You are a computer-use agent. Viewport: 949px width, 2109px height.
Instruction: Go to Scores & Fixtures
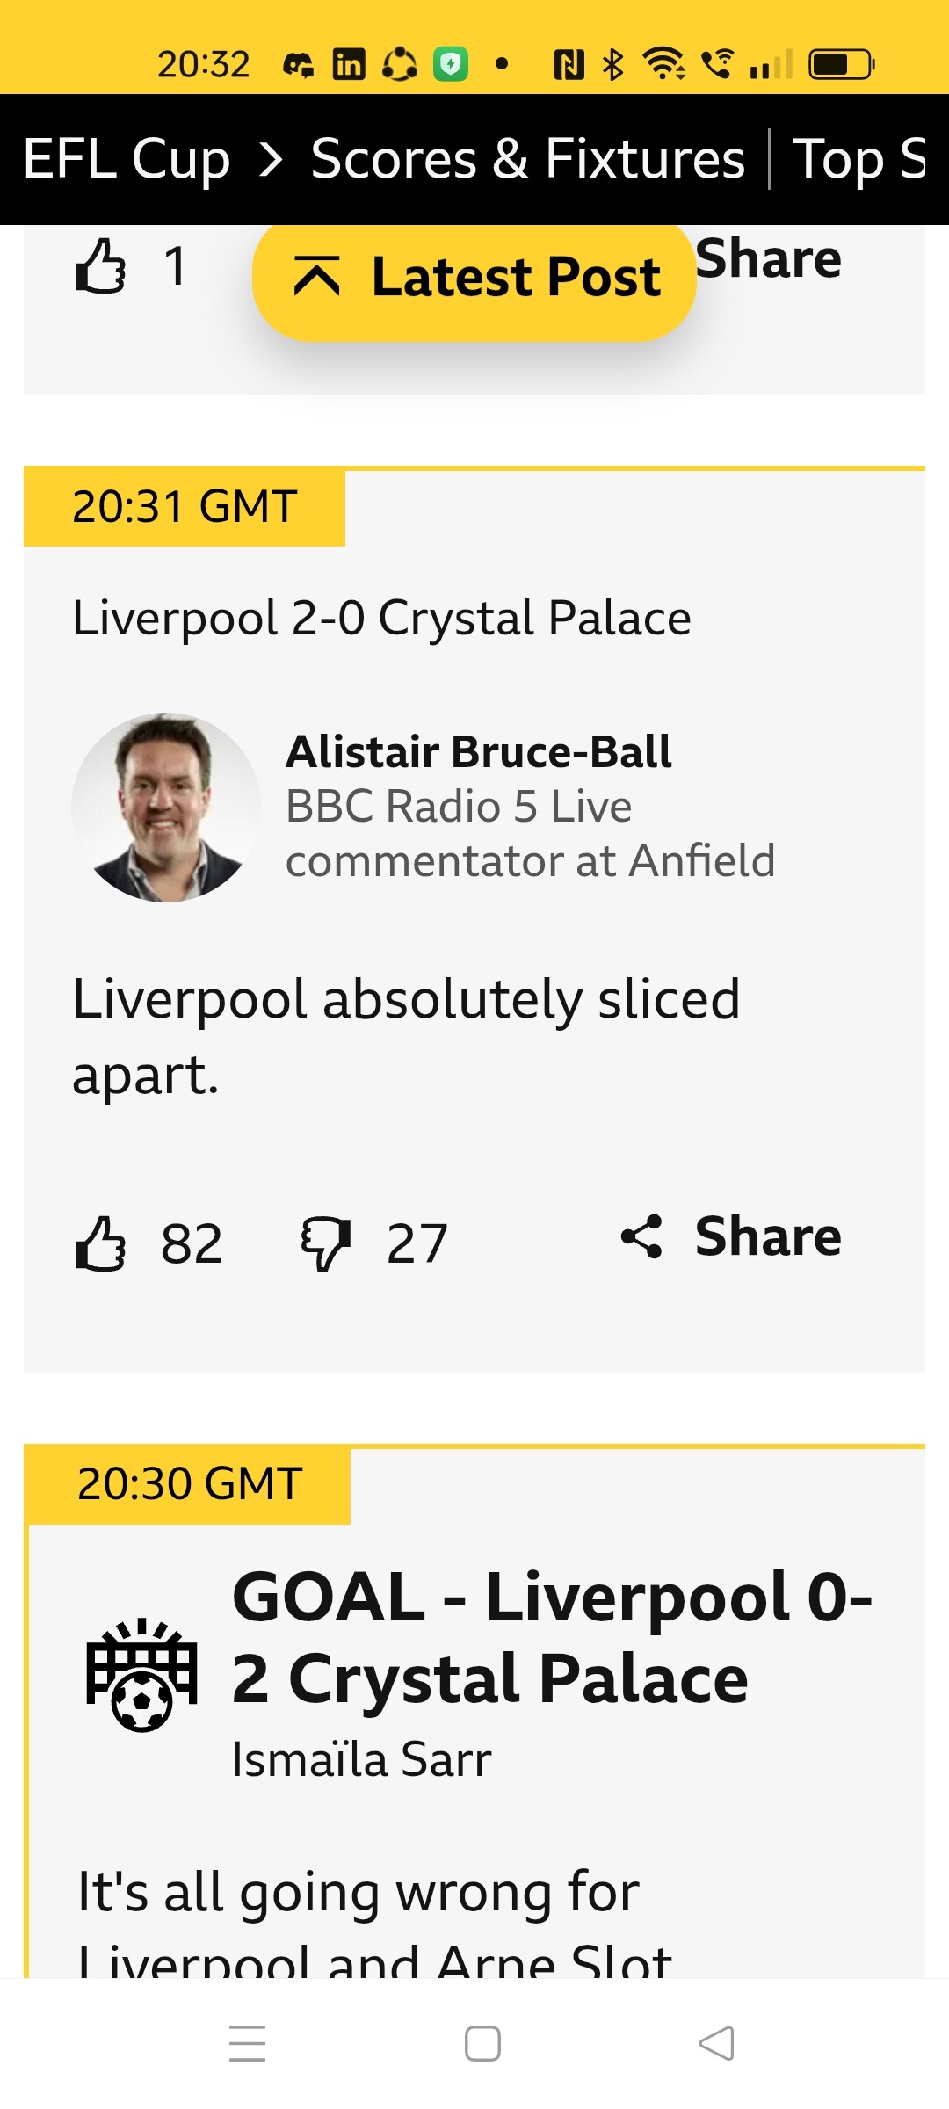(x=527, y=159)
